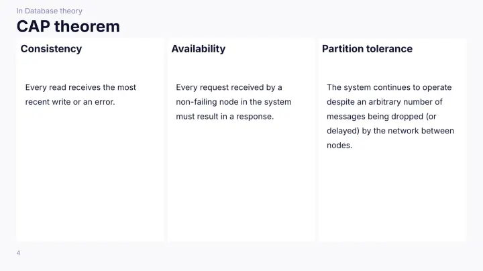Click the word 'theorem' in the title
This screenshot has width=483, height=271.
pos(87,26)
